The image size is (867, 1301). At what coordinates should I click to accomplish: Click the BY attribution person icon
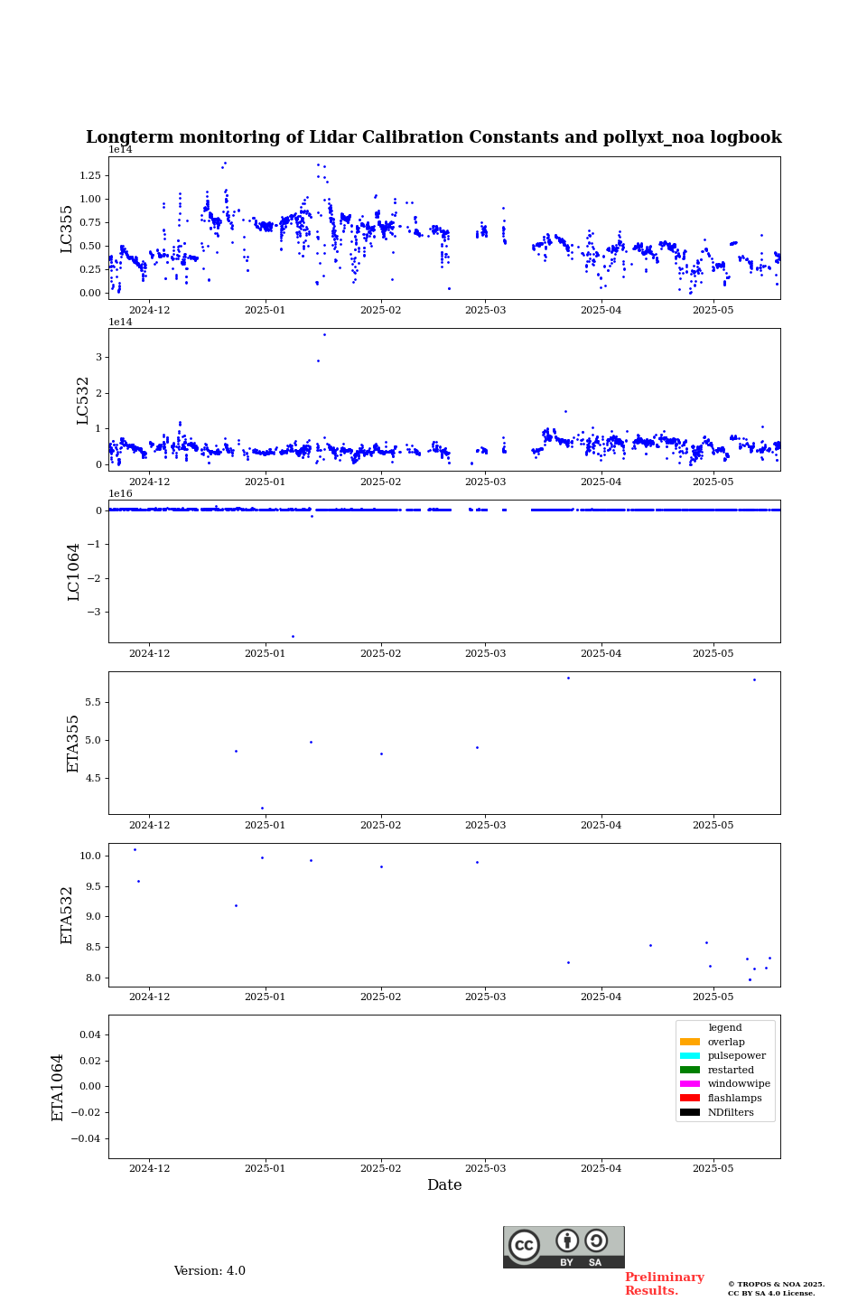click(x=567, y=1240)
